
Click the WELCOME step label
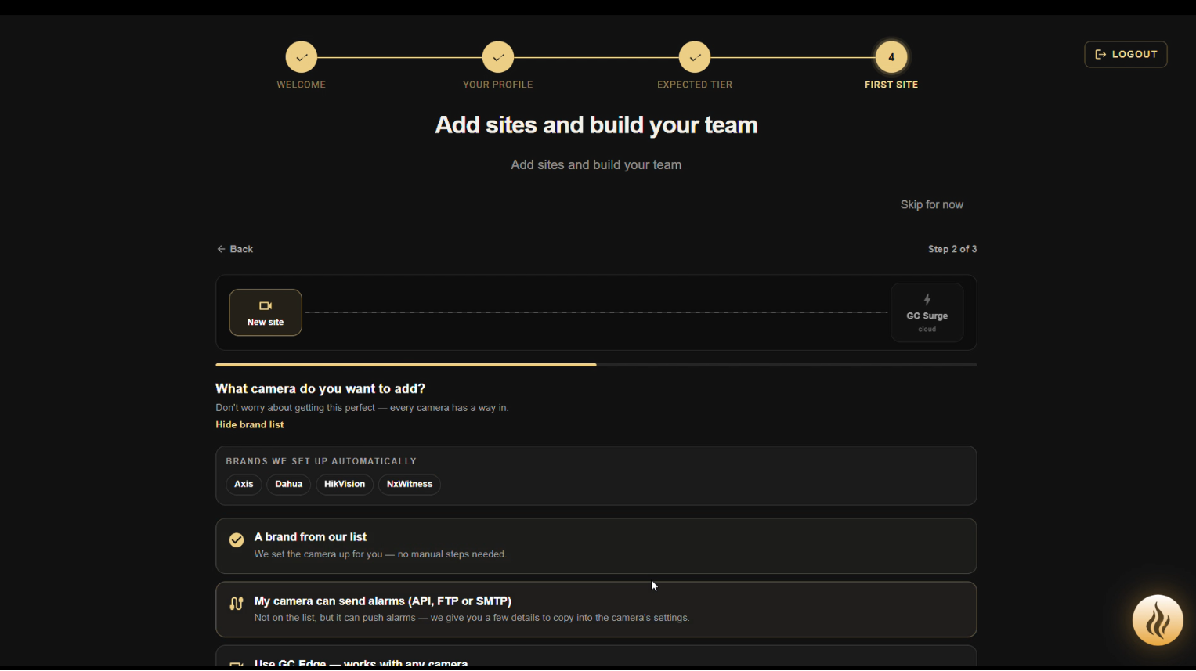[302, 85]
